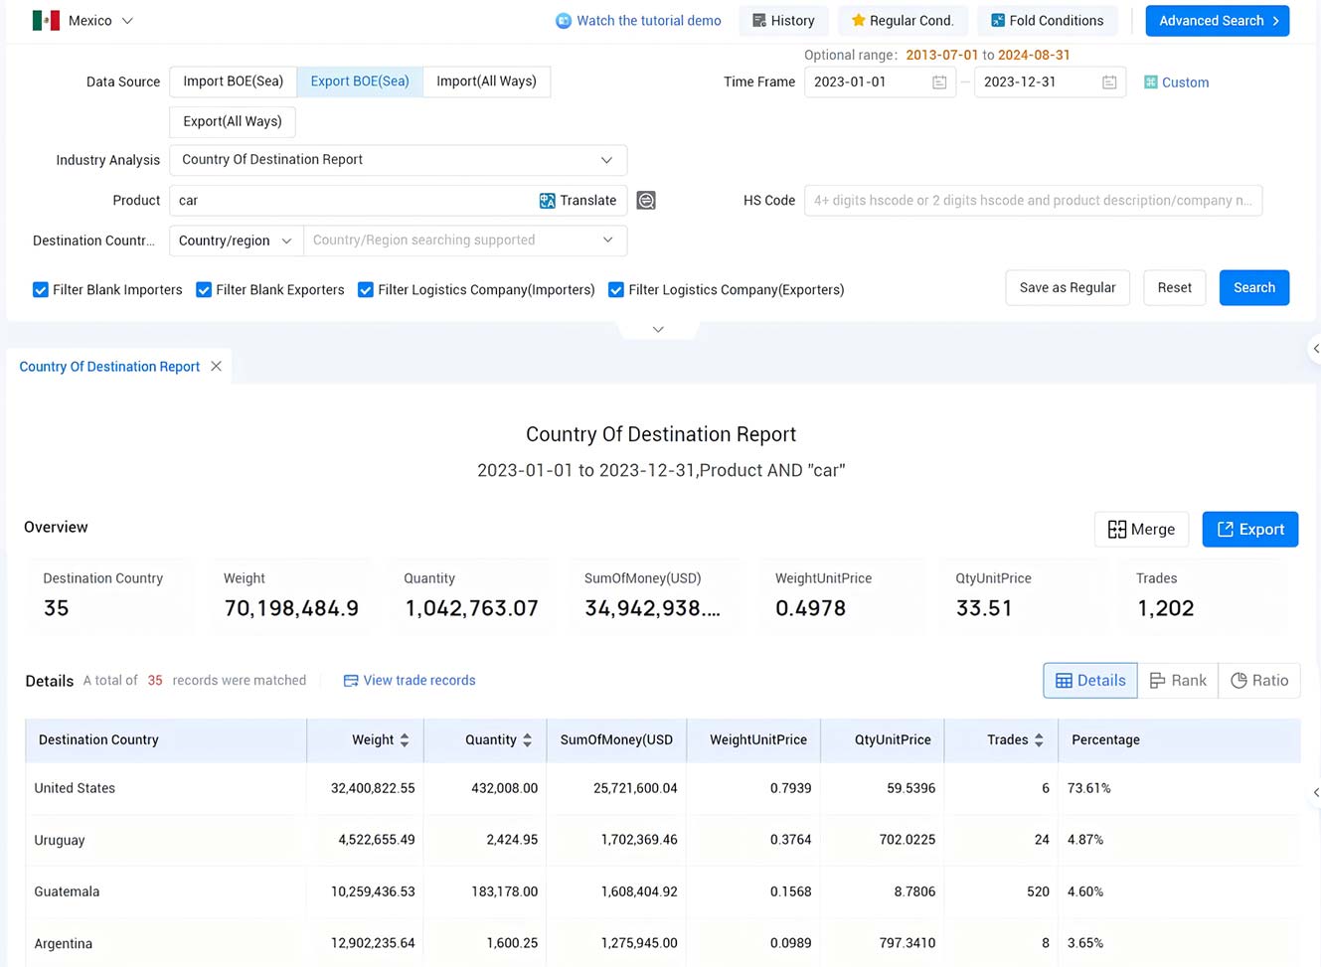This screenshot has width=1321, height=967.
Task: Click the 25,721,600.04 money cell
Action: [x=634, y=788]
